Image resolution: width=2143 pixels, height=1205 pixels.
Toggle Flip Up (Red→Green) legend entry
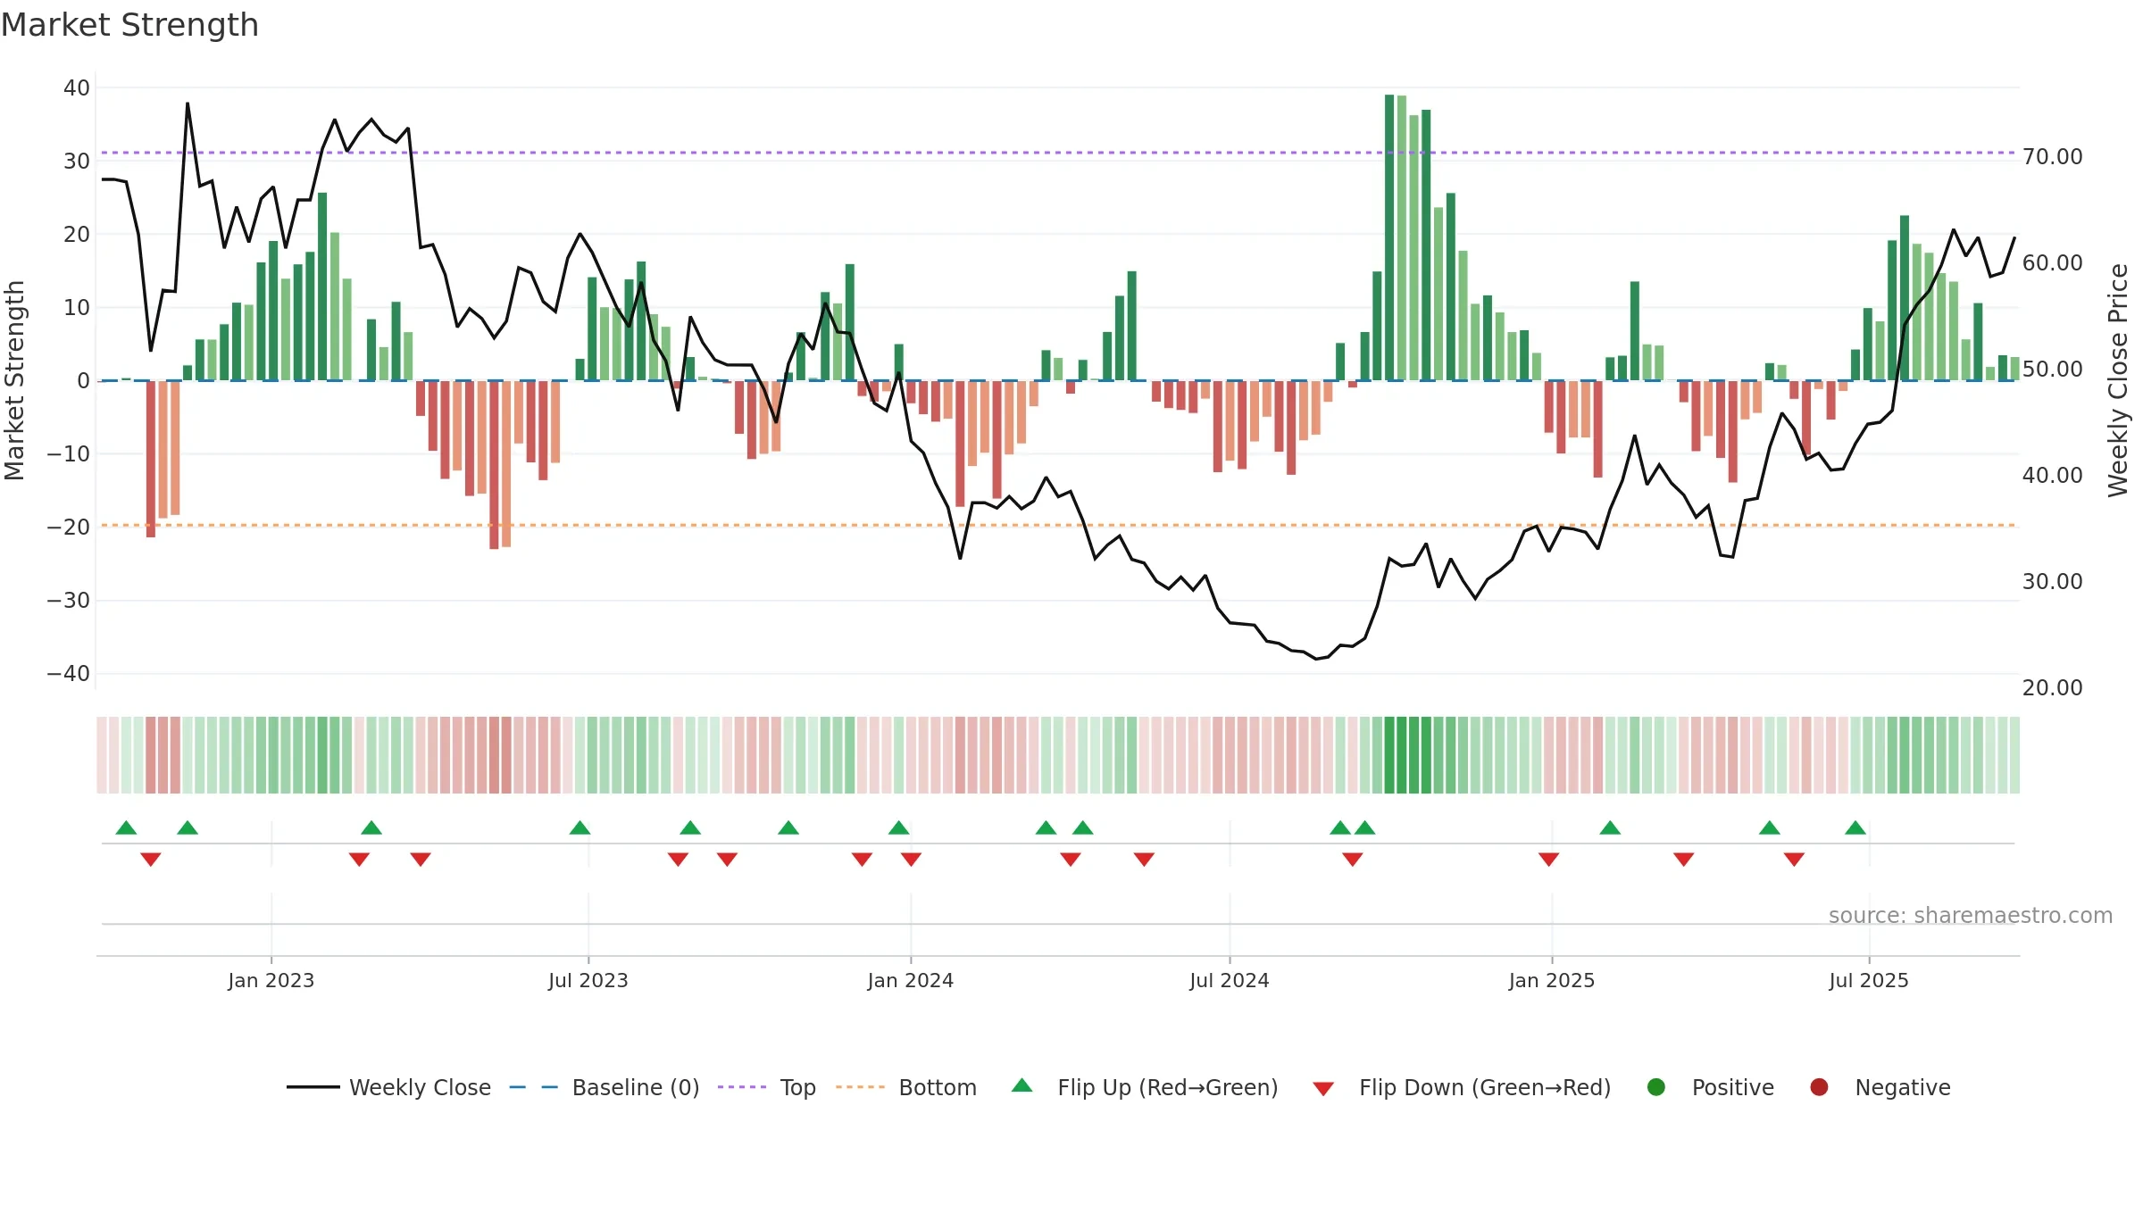coord(1145,1087)
